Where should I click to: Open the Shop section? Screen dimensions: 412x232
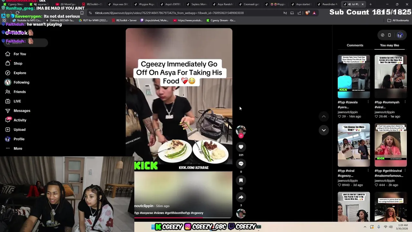pyautogui.click(x=14, y=63)
